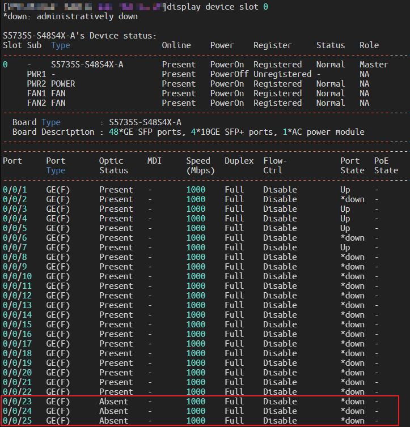Click the 'Unregistered' value in Register column

pos(282,74)
